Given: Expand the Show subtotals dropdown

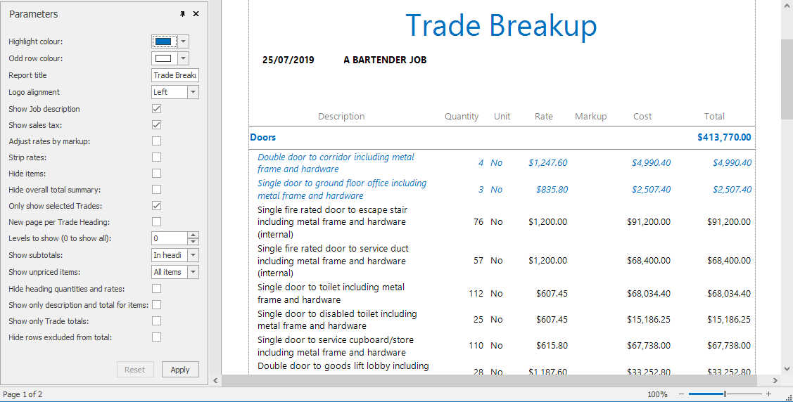Looking at the screenshot, I should (x=193, y=255).
